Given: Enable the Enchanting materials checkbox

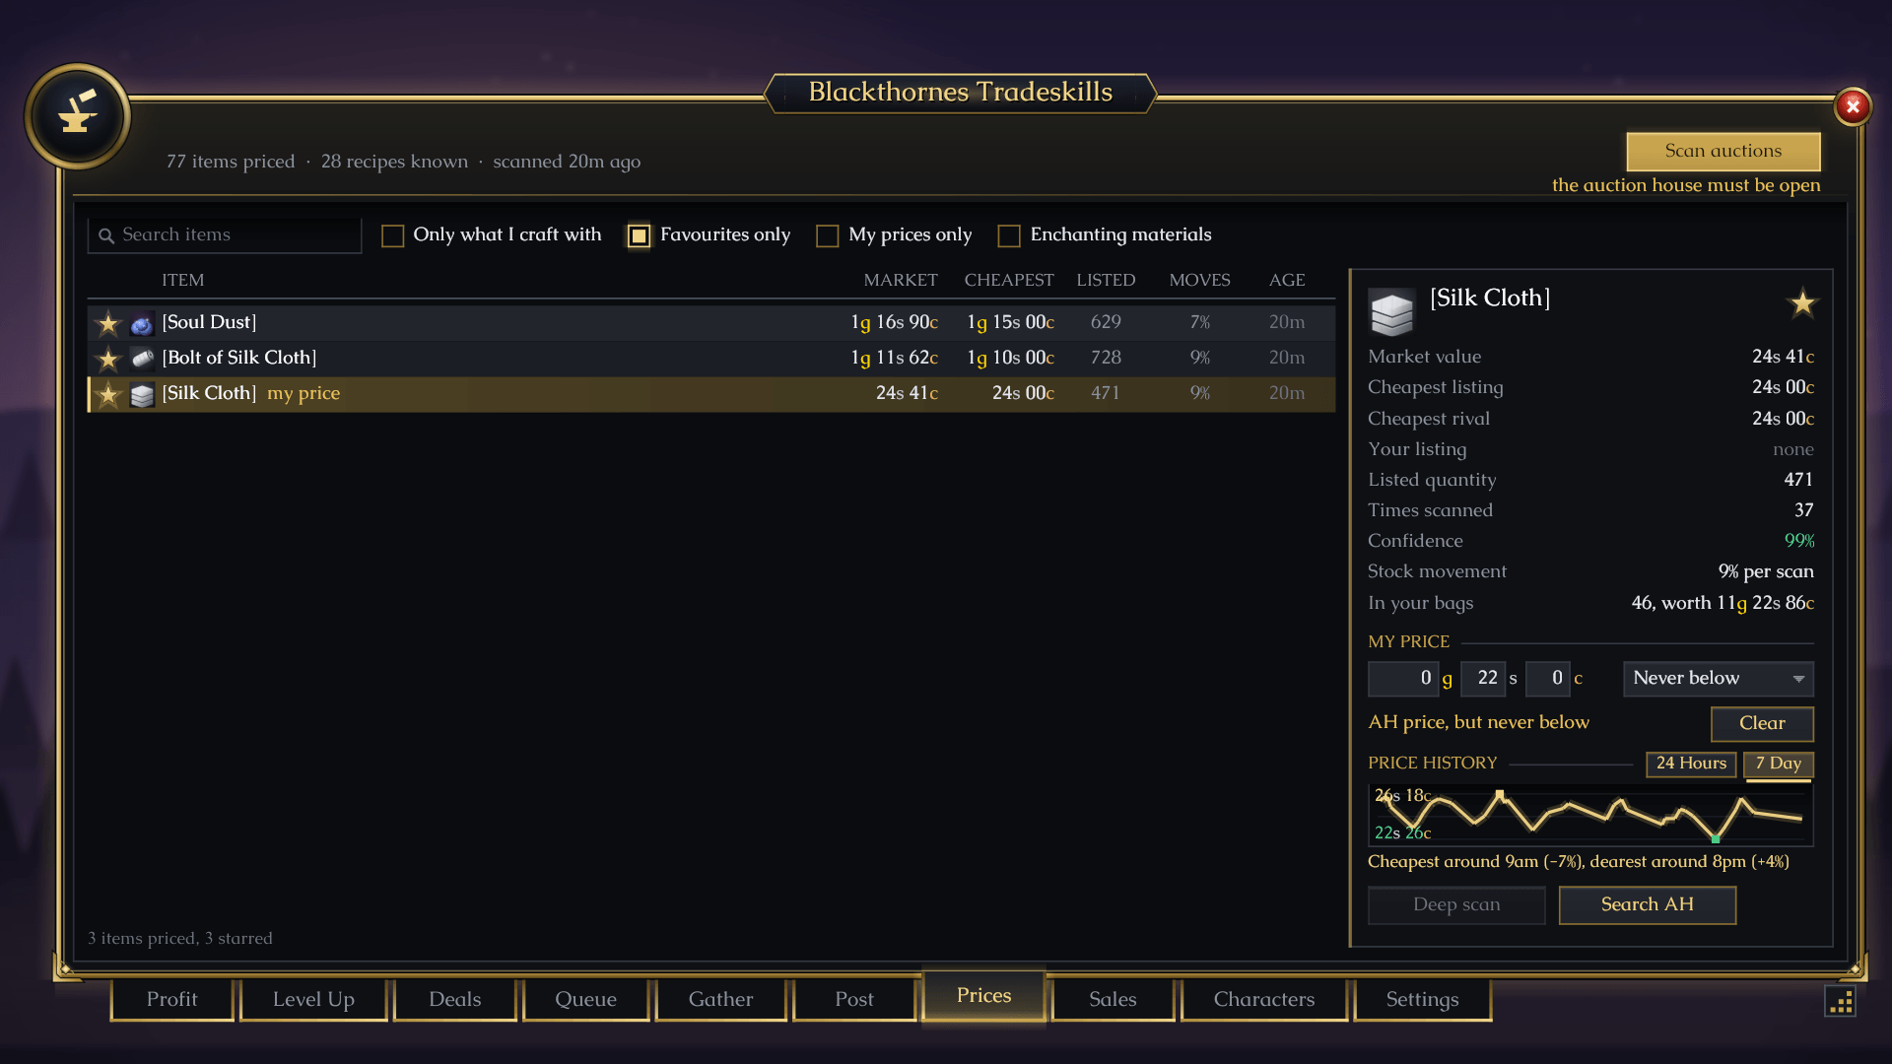Looking at the screenshot, I should pyautogui.click(x=1009, y=235).
